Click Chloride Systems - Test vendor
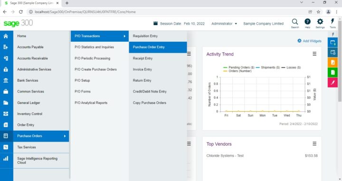The image size is (342, 181). click(x=225, y=156)
